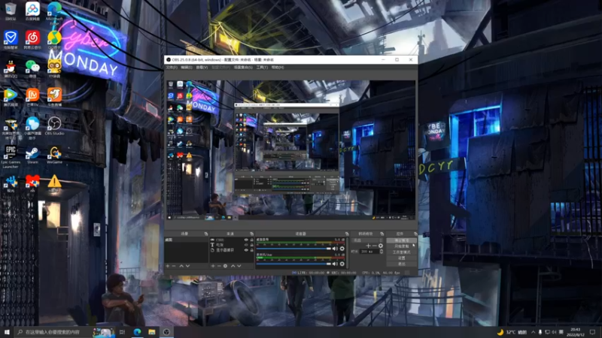Screen dimensions: 602x338
Task: Click Start Recording button
Action: pos(402,246)
